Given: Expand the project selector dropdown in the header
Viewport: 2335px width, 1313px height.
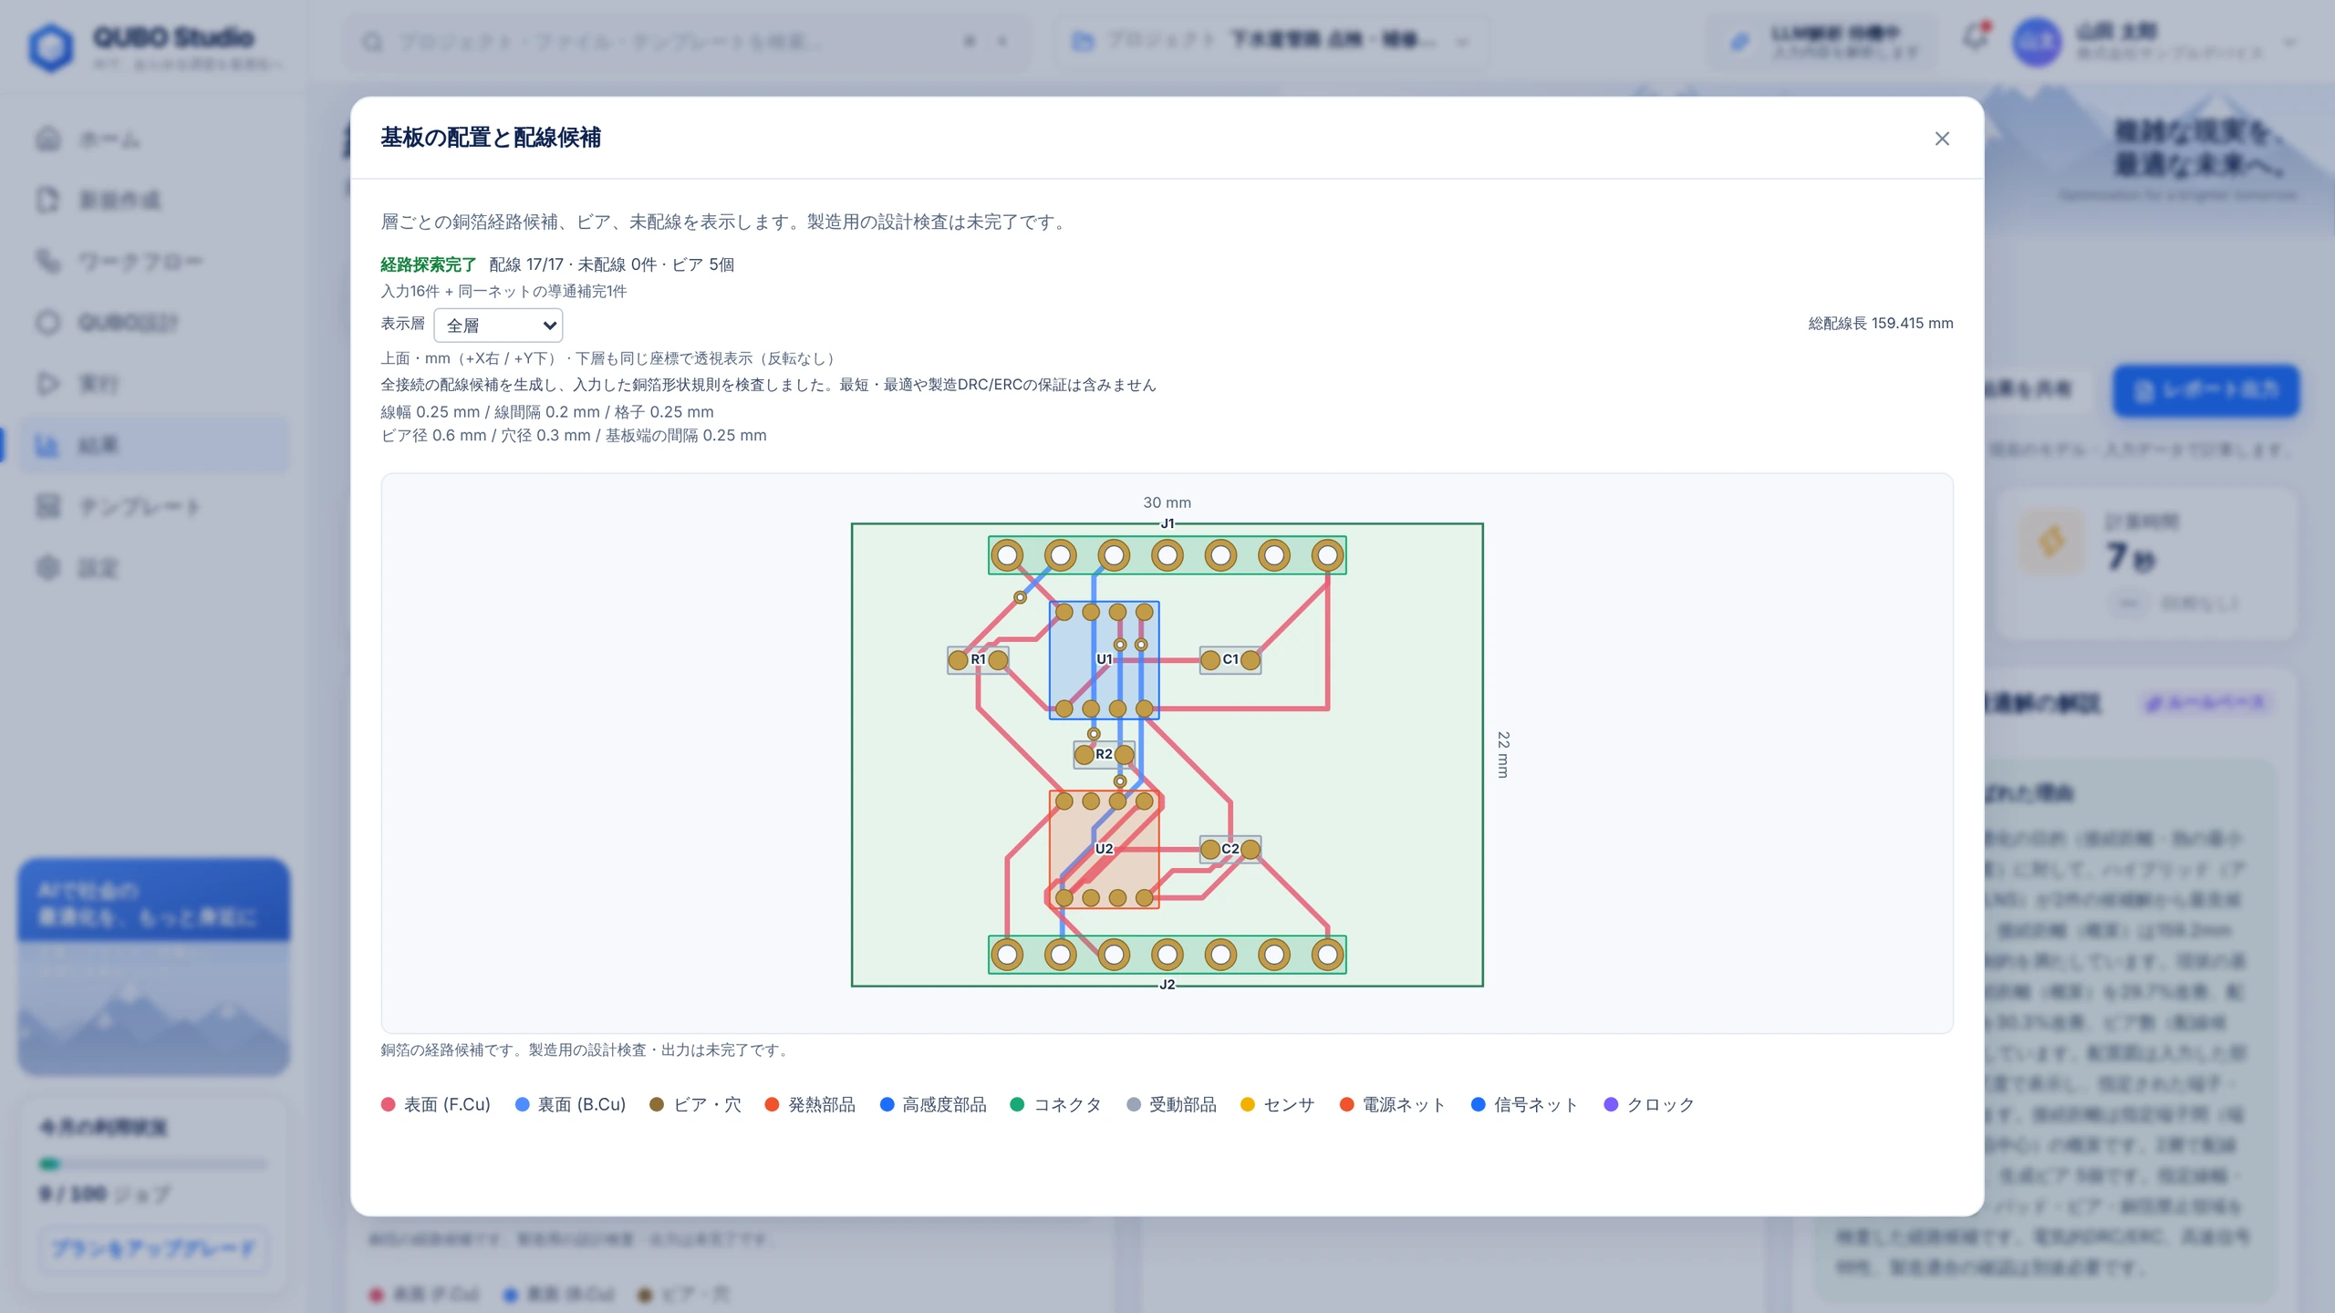Looking at the screenshot, I should (1272, 42).
